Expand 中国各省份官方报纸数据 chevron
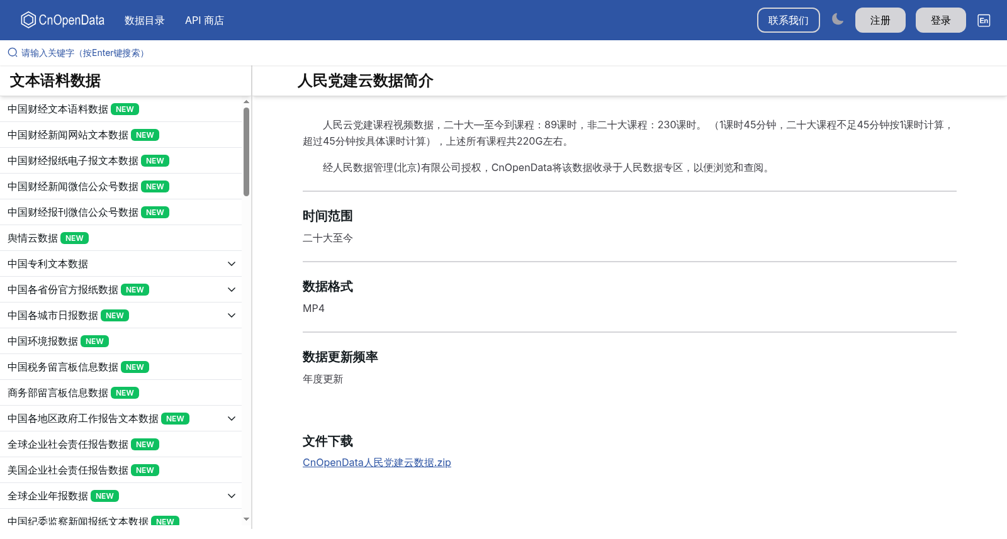The image size is (1007, 539). [x=232, y=289]
